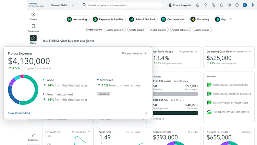The width and height of the screenshot is (257, 145).
Task: Open the clipboard tasks icon in header
Action: (x=198, y=5)
